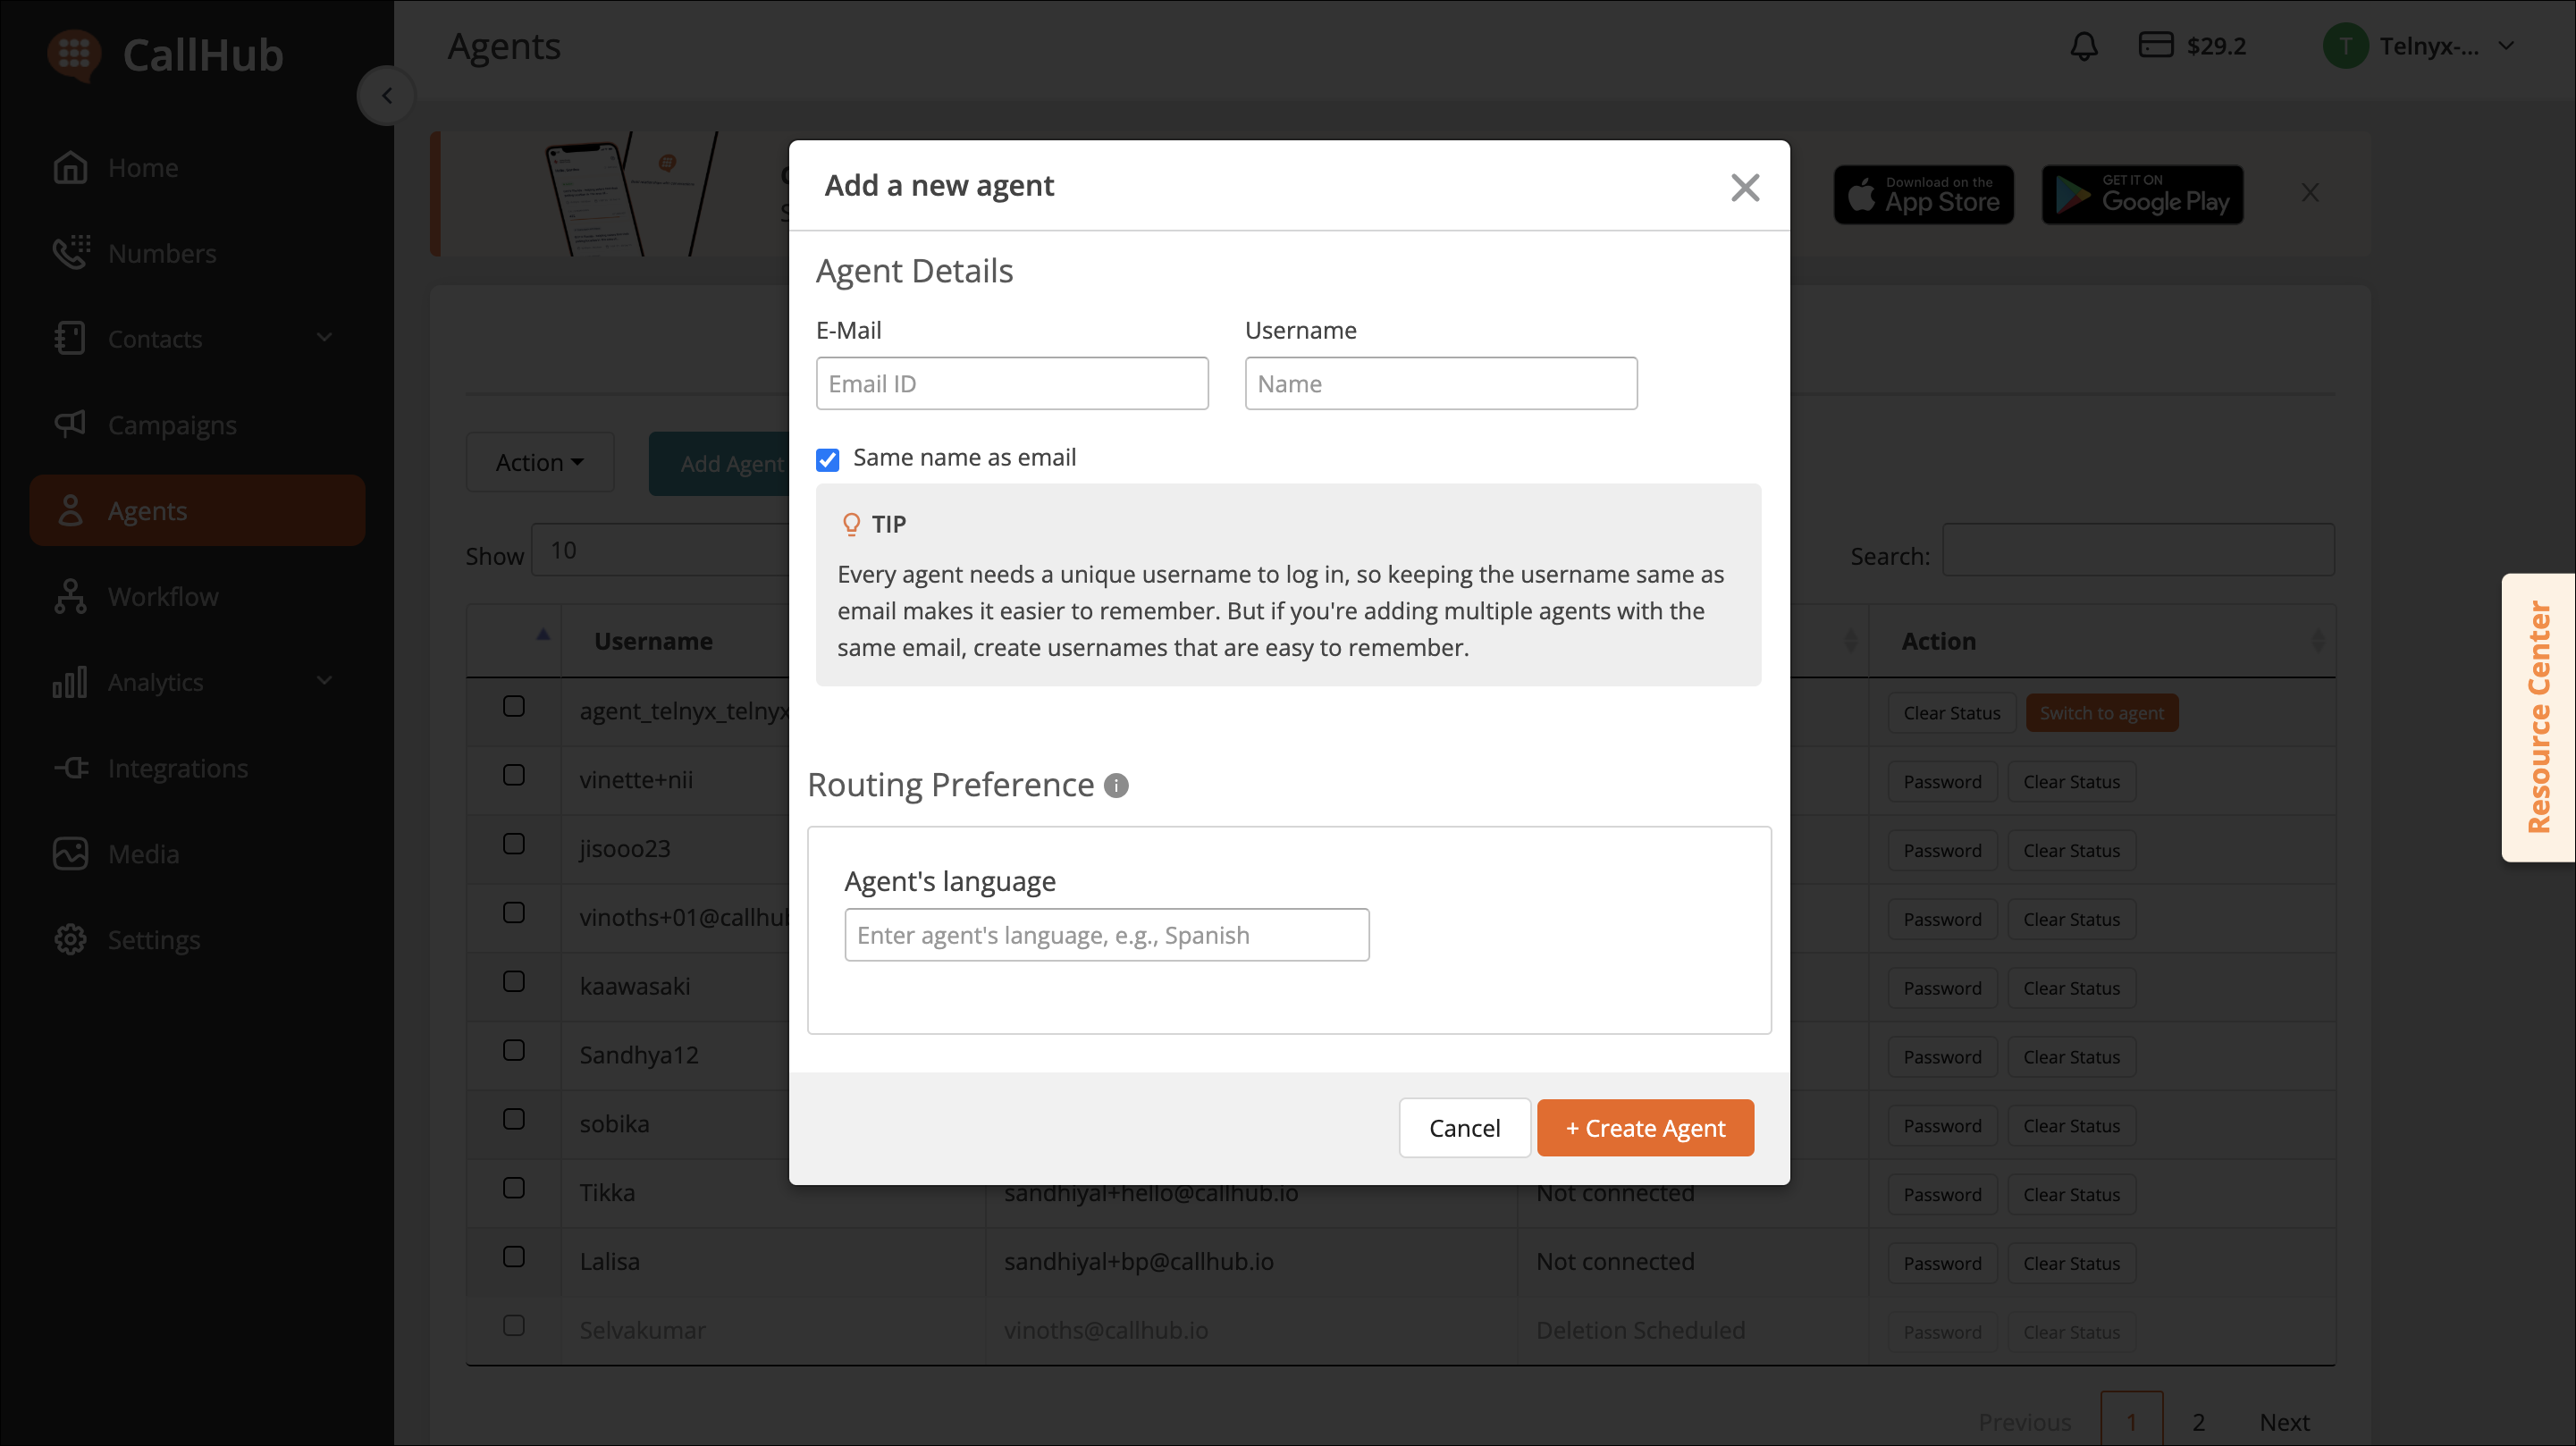Open the Media sidebar item
Viewport: 2576px width, 1446px height.
[197, 854]
